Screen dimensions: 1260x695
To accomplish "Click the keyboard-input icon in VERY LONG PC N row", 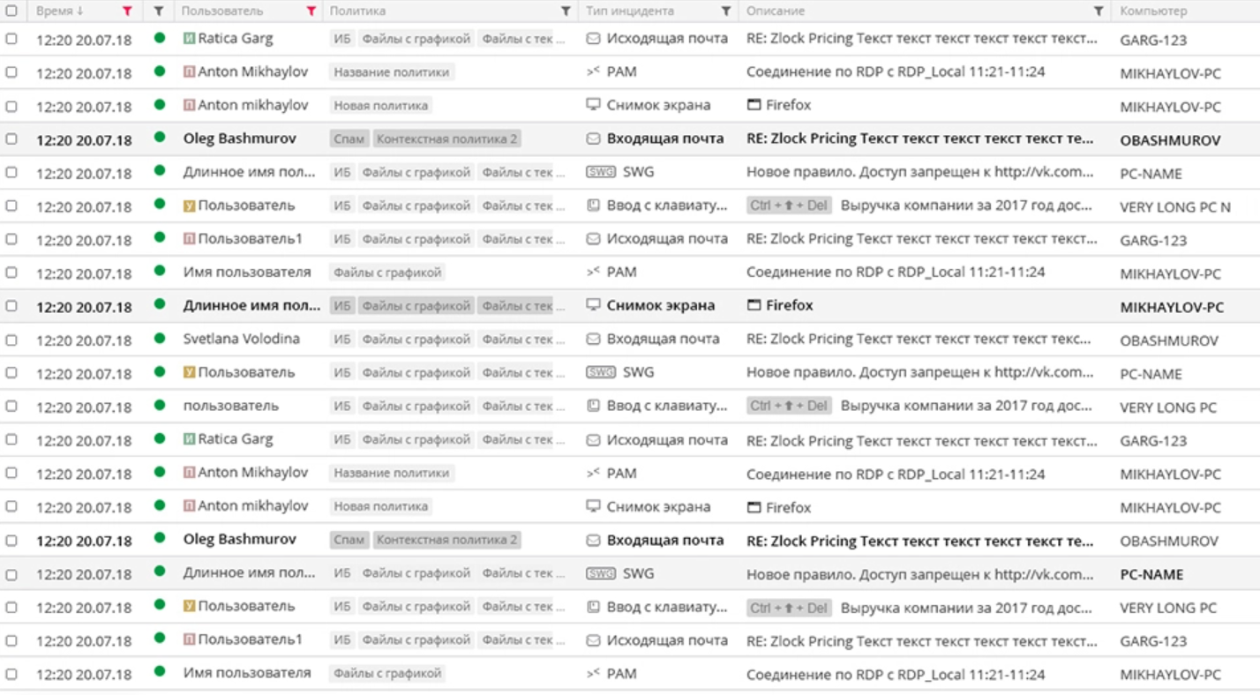I will coord(594,206).
